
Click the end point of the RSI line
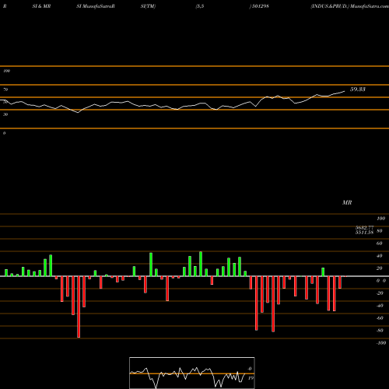345,91
